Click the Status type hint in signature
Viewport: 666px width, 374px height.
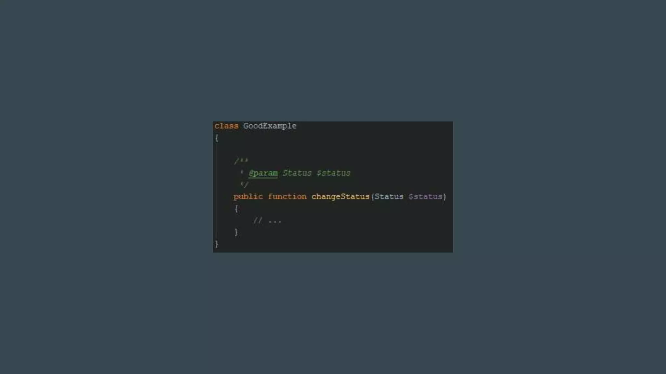pyautogui.click(x=389, y=197)
